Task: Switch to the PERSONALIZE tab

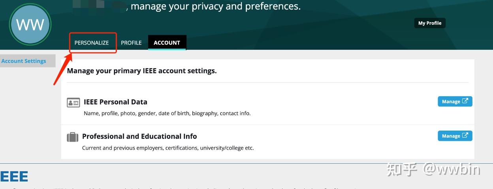Action: 92,43
